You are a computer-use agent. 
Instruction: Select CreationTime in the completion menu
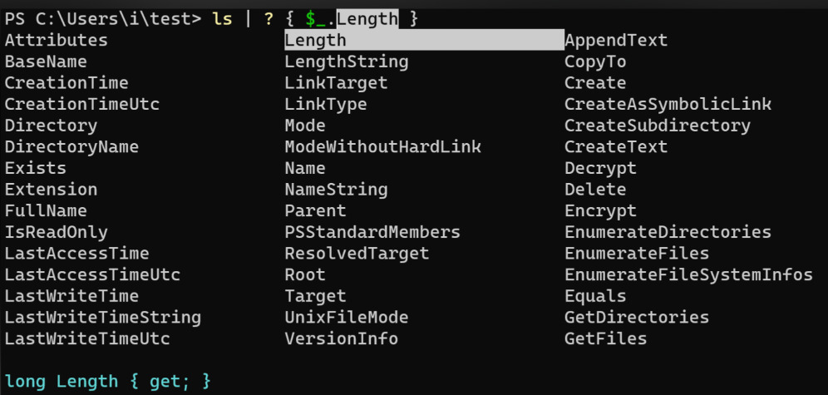pyautogui.click(x=67, y=83)
